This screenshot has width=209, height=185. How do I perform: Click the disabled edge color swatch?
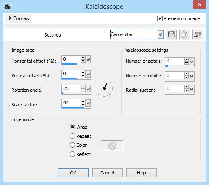(x=112, y=145)
